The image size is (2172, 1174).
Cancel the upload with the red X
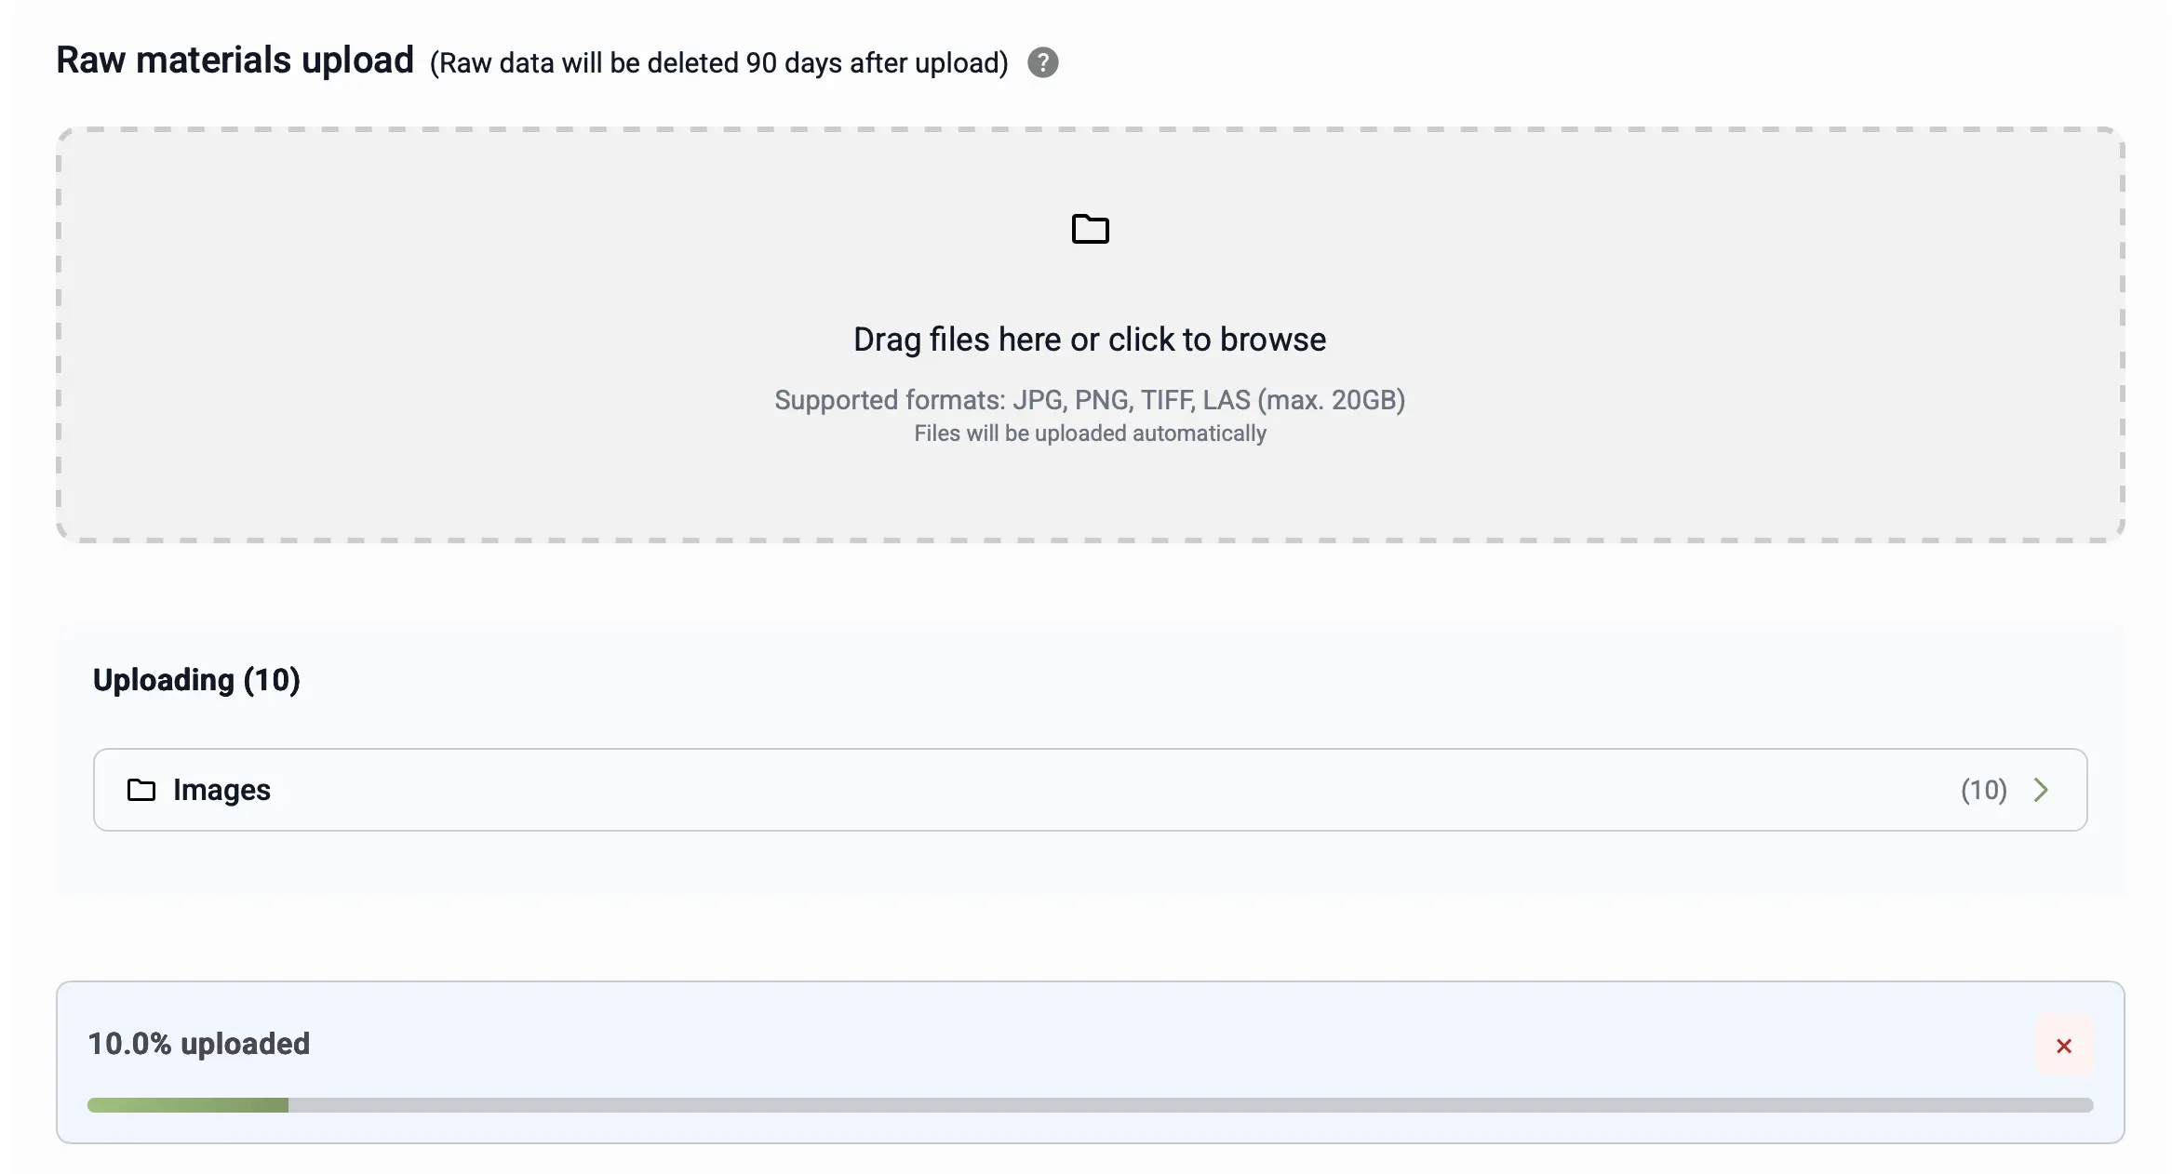(2063, 1046)
